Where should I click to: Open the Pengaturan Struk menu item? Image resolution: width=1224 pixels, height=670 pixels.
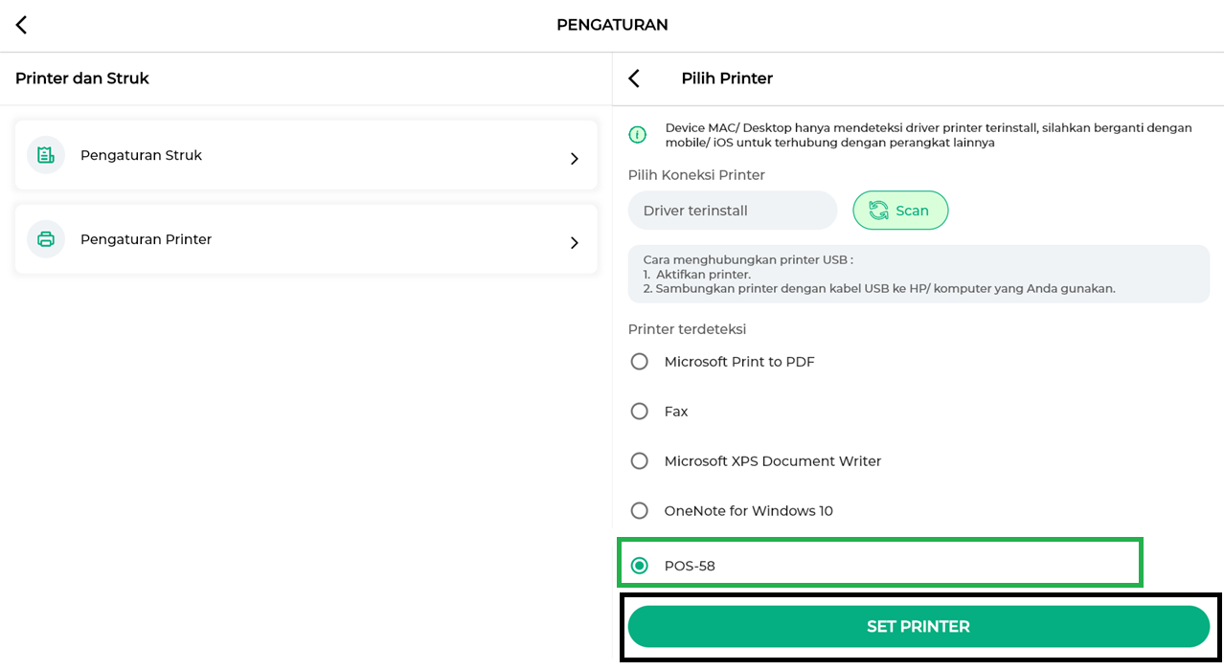coord(141,155)
